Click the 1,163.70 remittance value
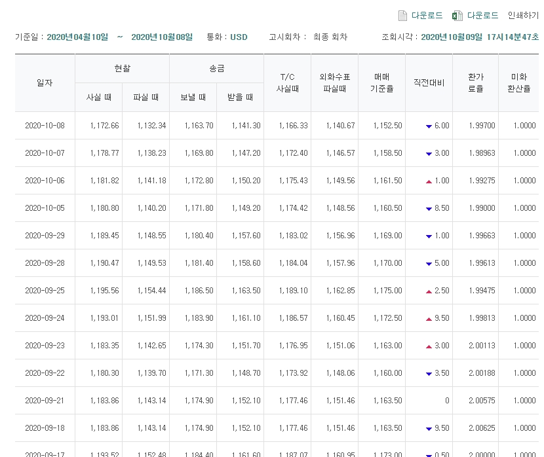Image resolution: width=544 pixels, height=457 pixels. pyautogui.click(x=199, y=126)
